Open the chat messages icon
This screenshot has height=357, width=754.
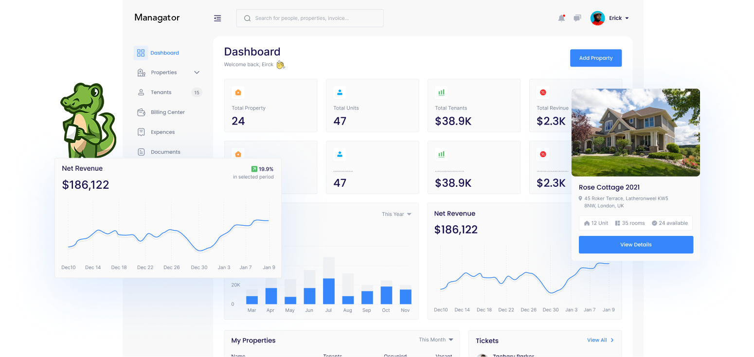[x=577, y=18]
